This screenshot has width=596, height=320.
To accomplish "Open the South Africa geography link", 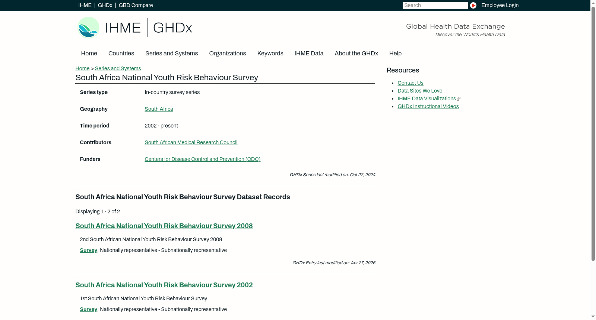I will (x=159, y=109).
